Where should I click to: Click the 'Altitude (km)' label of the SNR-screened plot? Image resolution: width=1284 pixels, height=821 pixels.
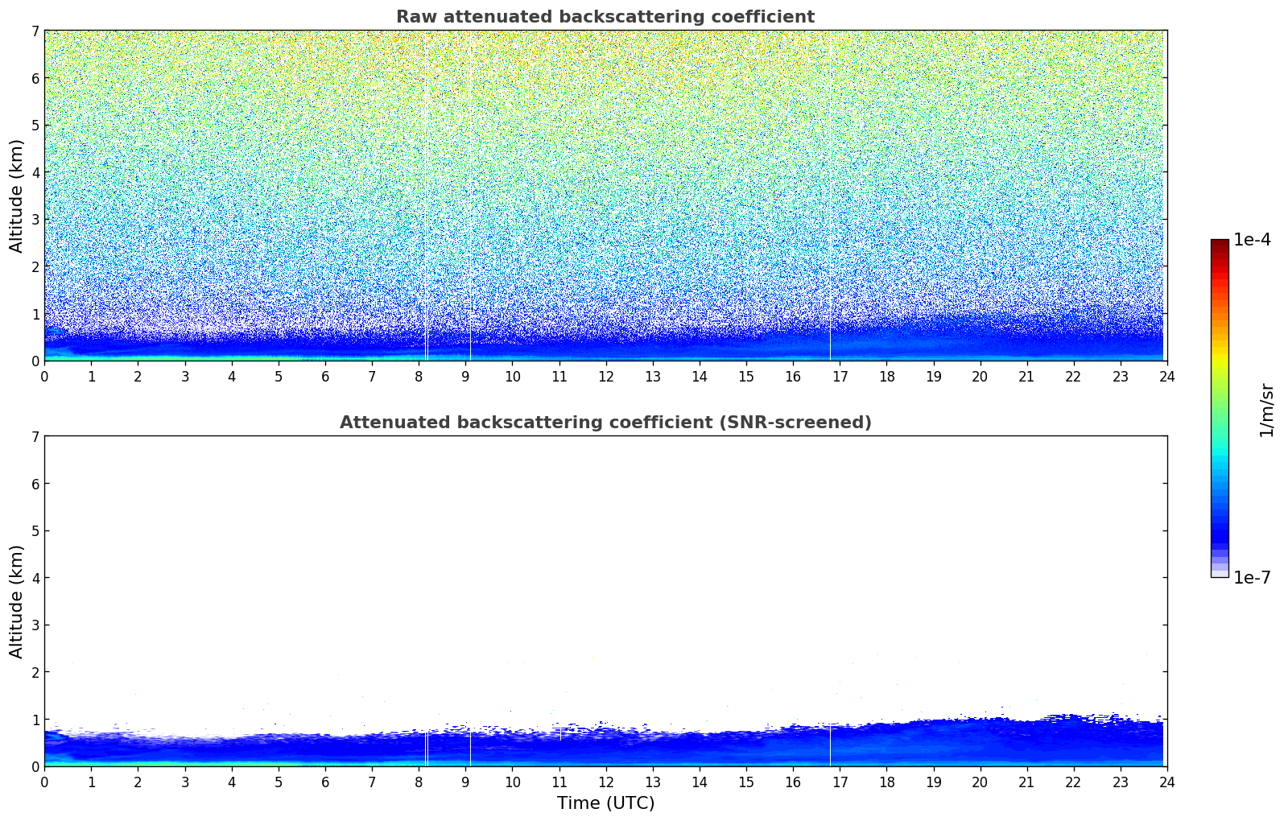coord(17,601)
